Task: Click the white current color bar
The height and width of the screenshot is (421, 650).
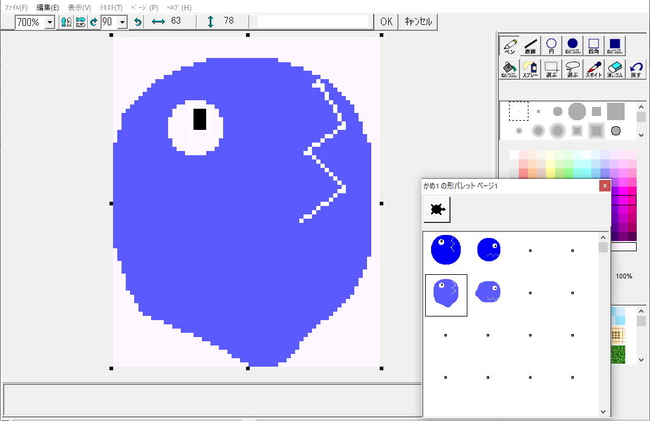Action: tap(623, 247)
